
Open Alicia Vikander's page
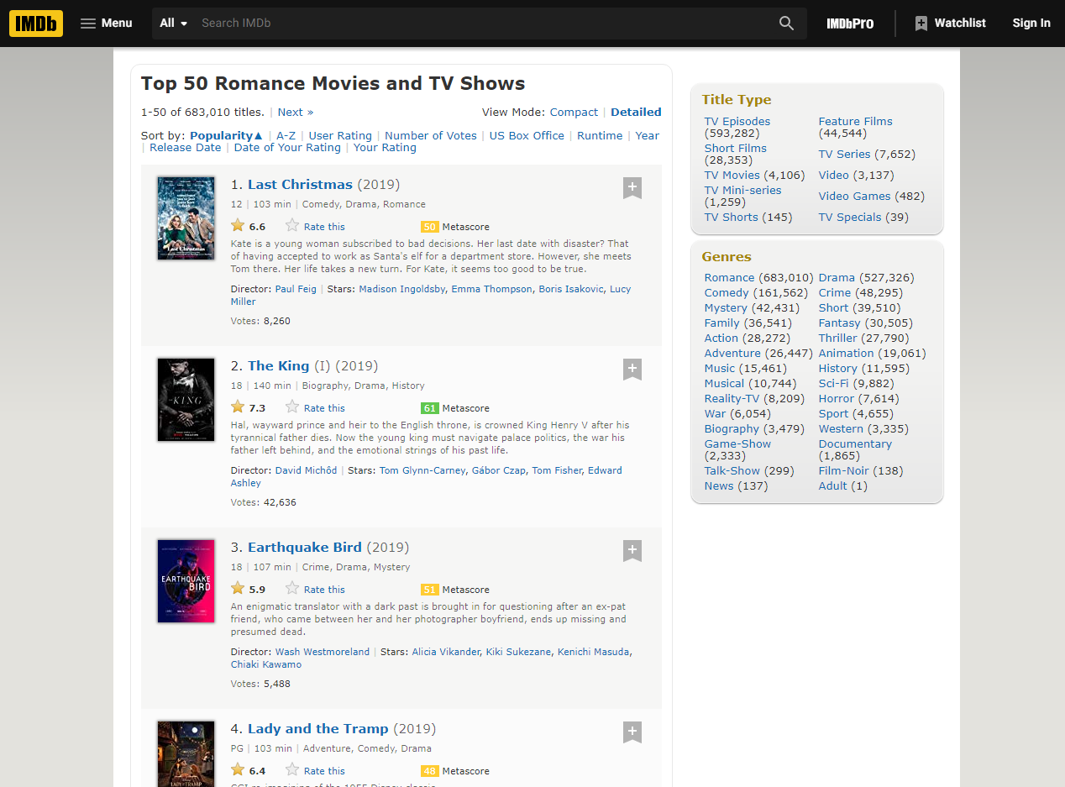446,652
